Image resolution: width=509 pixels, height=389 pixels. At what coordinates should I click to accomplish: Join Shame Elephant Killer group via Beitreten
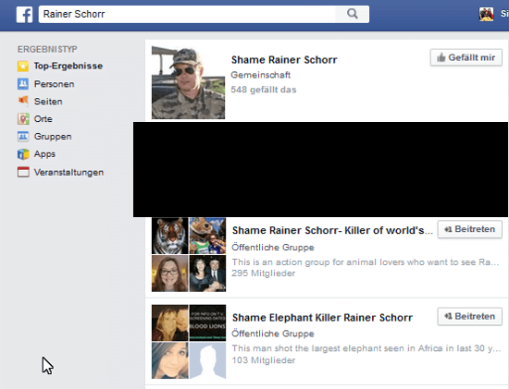coord(470,316)
